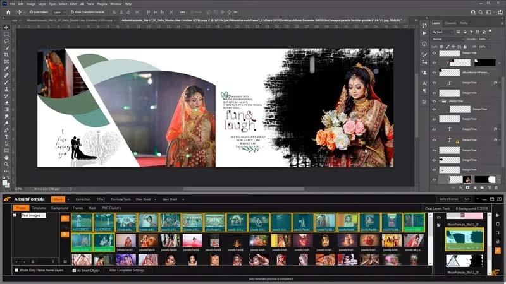Open Auto-Select Layer dropdown

click(x=59, y=12)
